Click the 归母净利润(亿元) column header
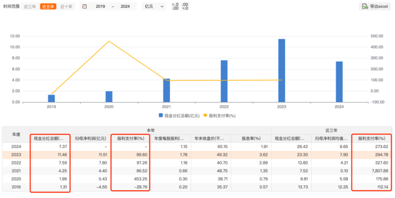395x198 pixels. [x=91, y=139]
